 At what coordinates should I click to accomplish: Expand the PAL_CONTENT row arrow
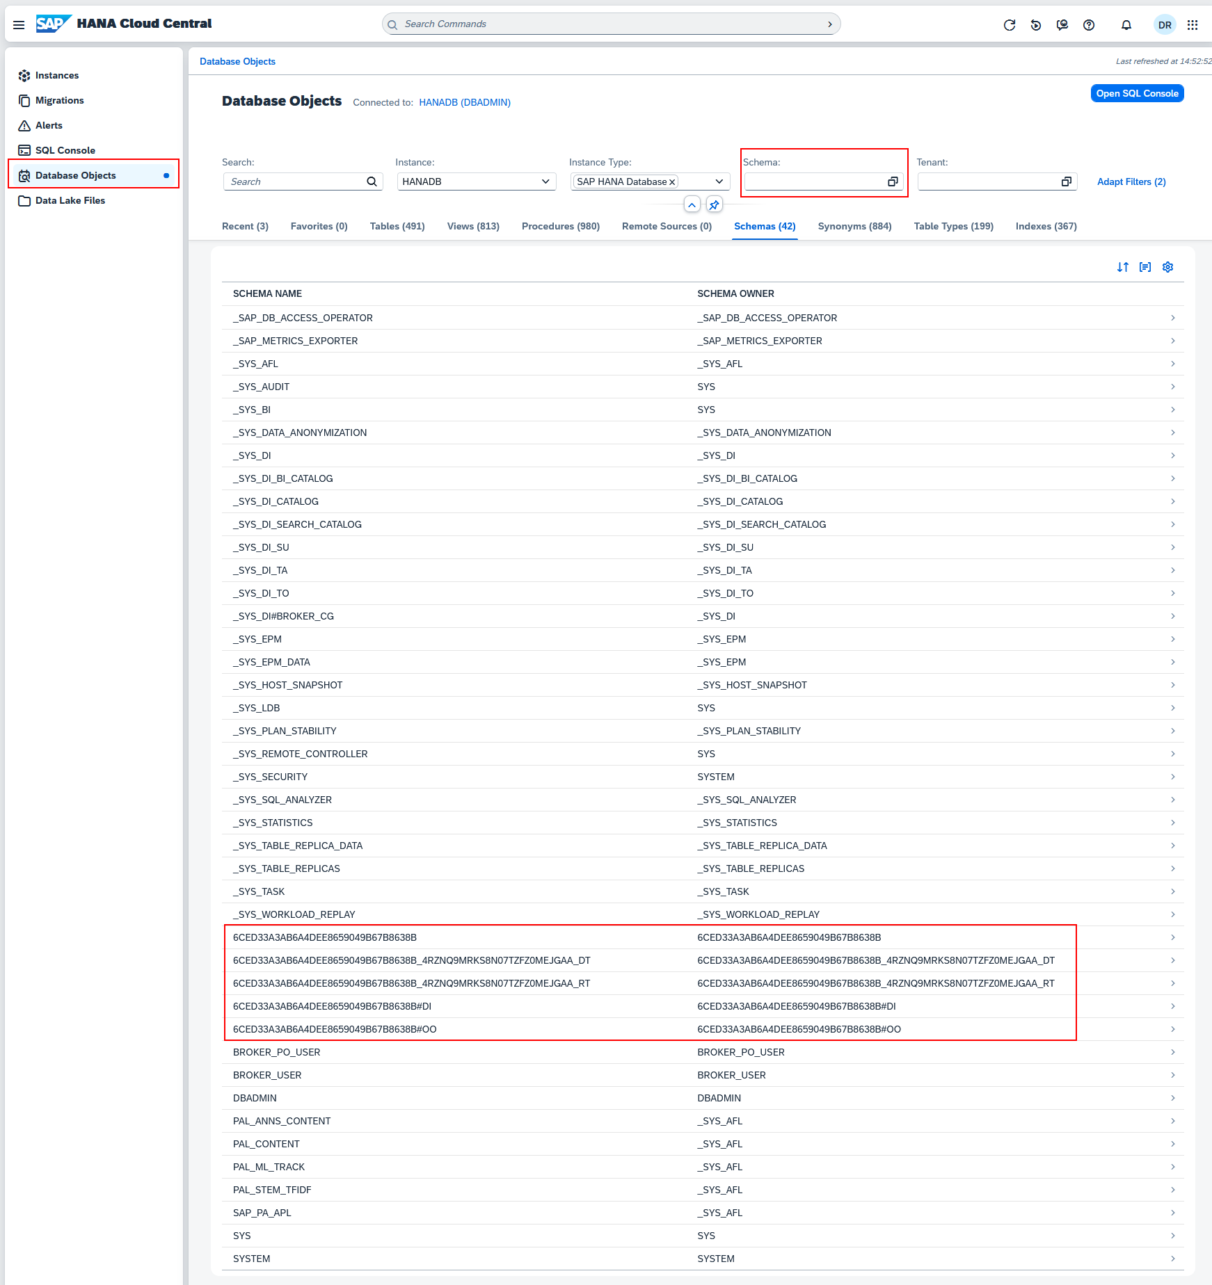click(x=1173, y=1144)
